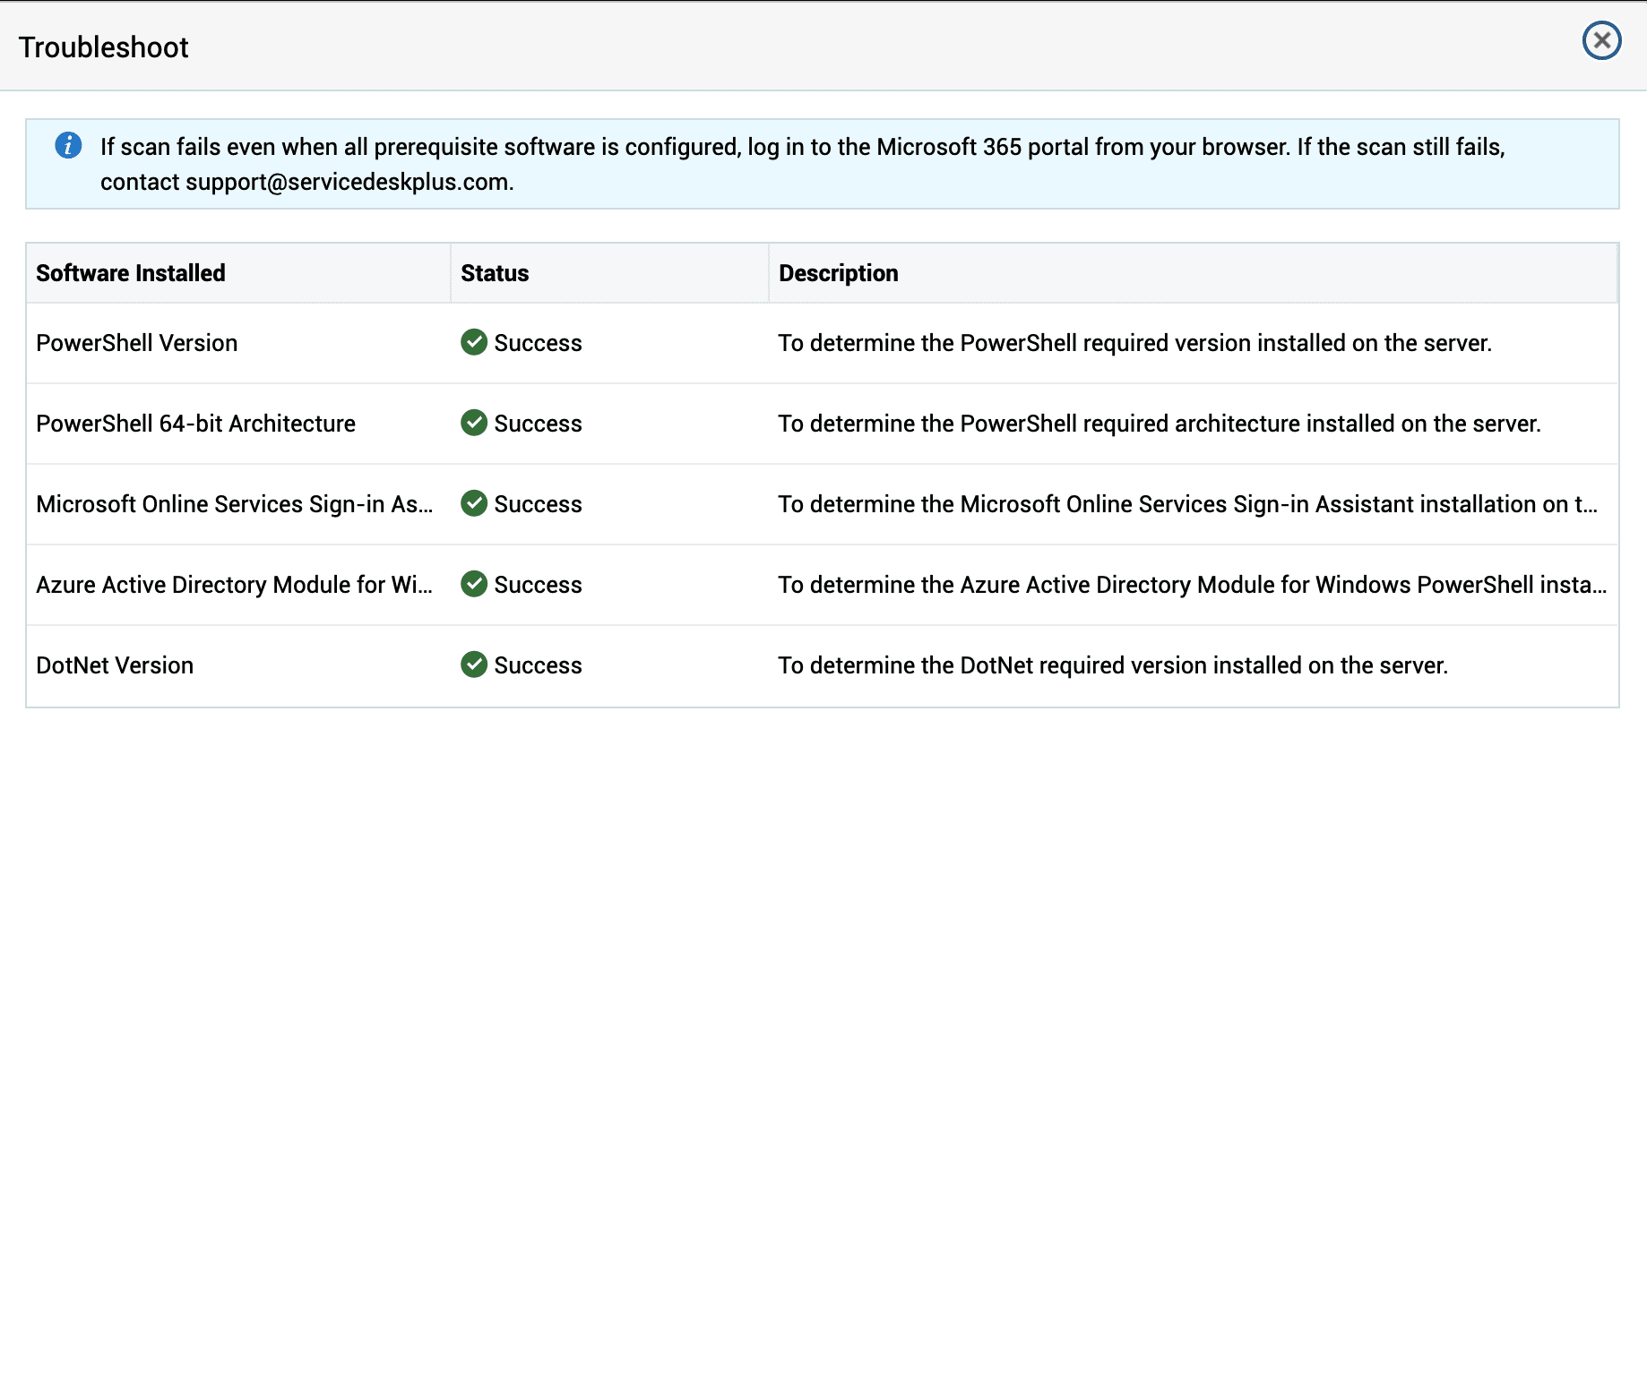Click DotNet Version success checkmark icon
This screenshot has height=1380, width=1647.
[474, 664]
